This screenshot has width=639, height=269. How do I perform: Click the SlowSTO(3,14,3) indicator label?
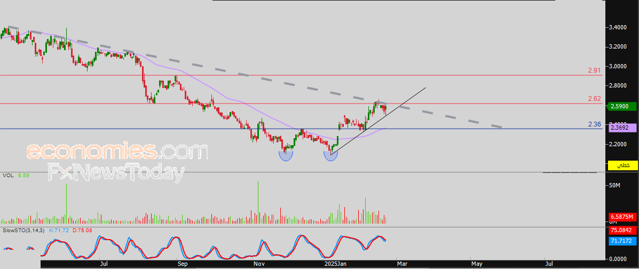pyautogui.click(x=23, y=231)
